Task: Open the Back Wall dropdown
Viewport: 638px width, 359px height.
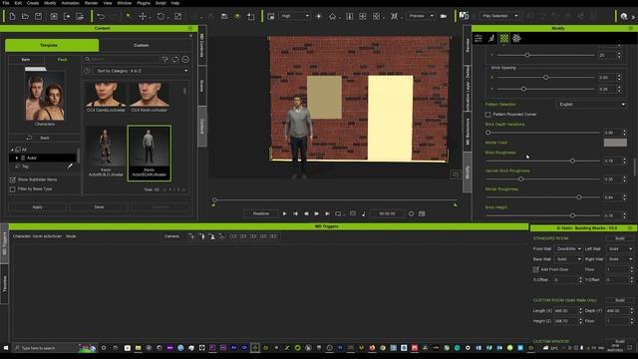Action: (x=568, y=259)
